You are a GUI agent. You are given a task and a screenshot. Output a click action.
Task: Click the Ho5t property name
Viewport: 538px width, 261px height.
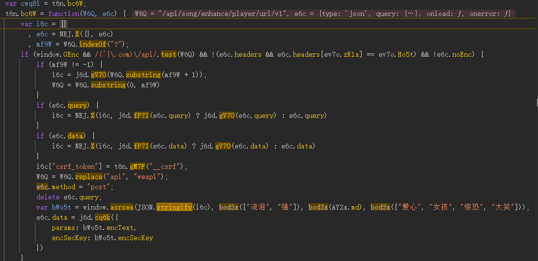click(405, 55)
